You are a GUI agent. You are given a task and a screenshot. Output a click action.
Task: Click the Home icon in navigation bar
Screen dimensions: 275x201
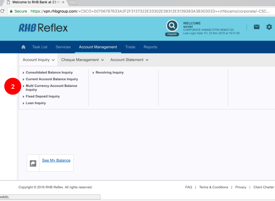[23, 47]
